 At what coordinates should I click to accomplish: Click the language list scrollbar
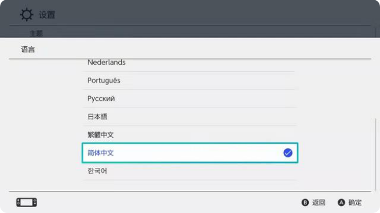click(x=375, y=155)
